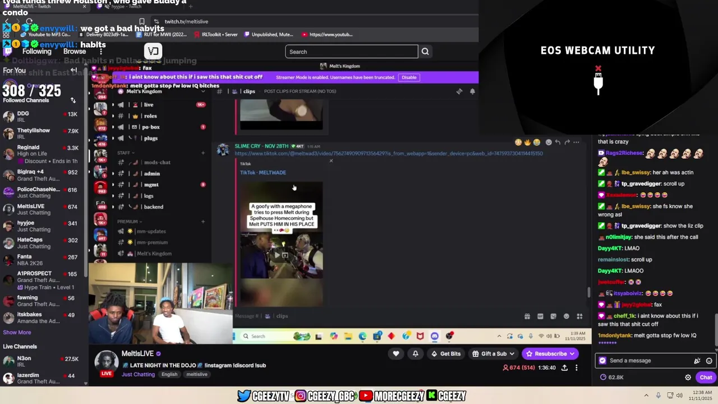
Task: Open the Following tab on Twitch
Action: pyautogui.click(x=37, y=52)
